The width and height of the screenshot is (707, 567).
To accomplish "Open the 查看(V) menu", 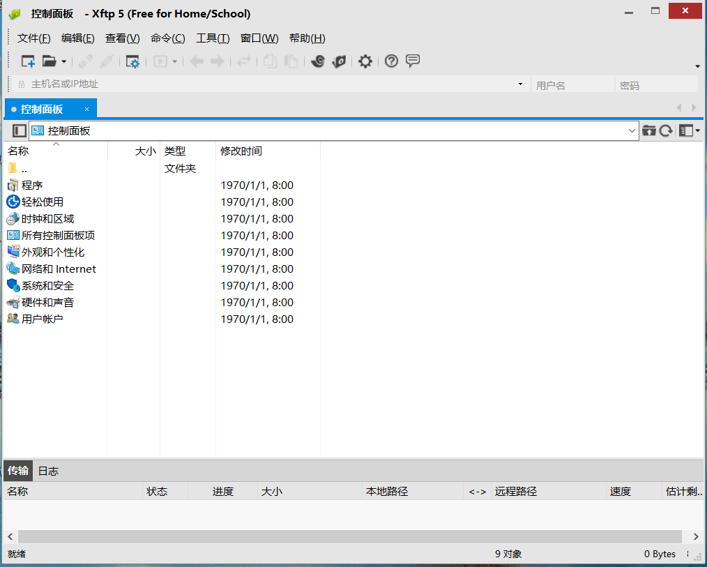I will [122, 38].
